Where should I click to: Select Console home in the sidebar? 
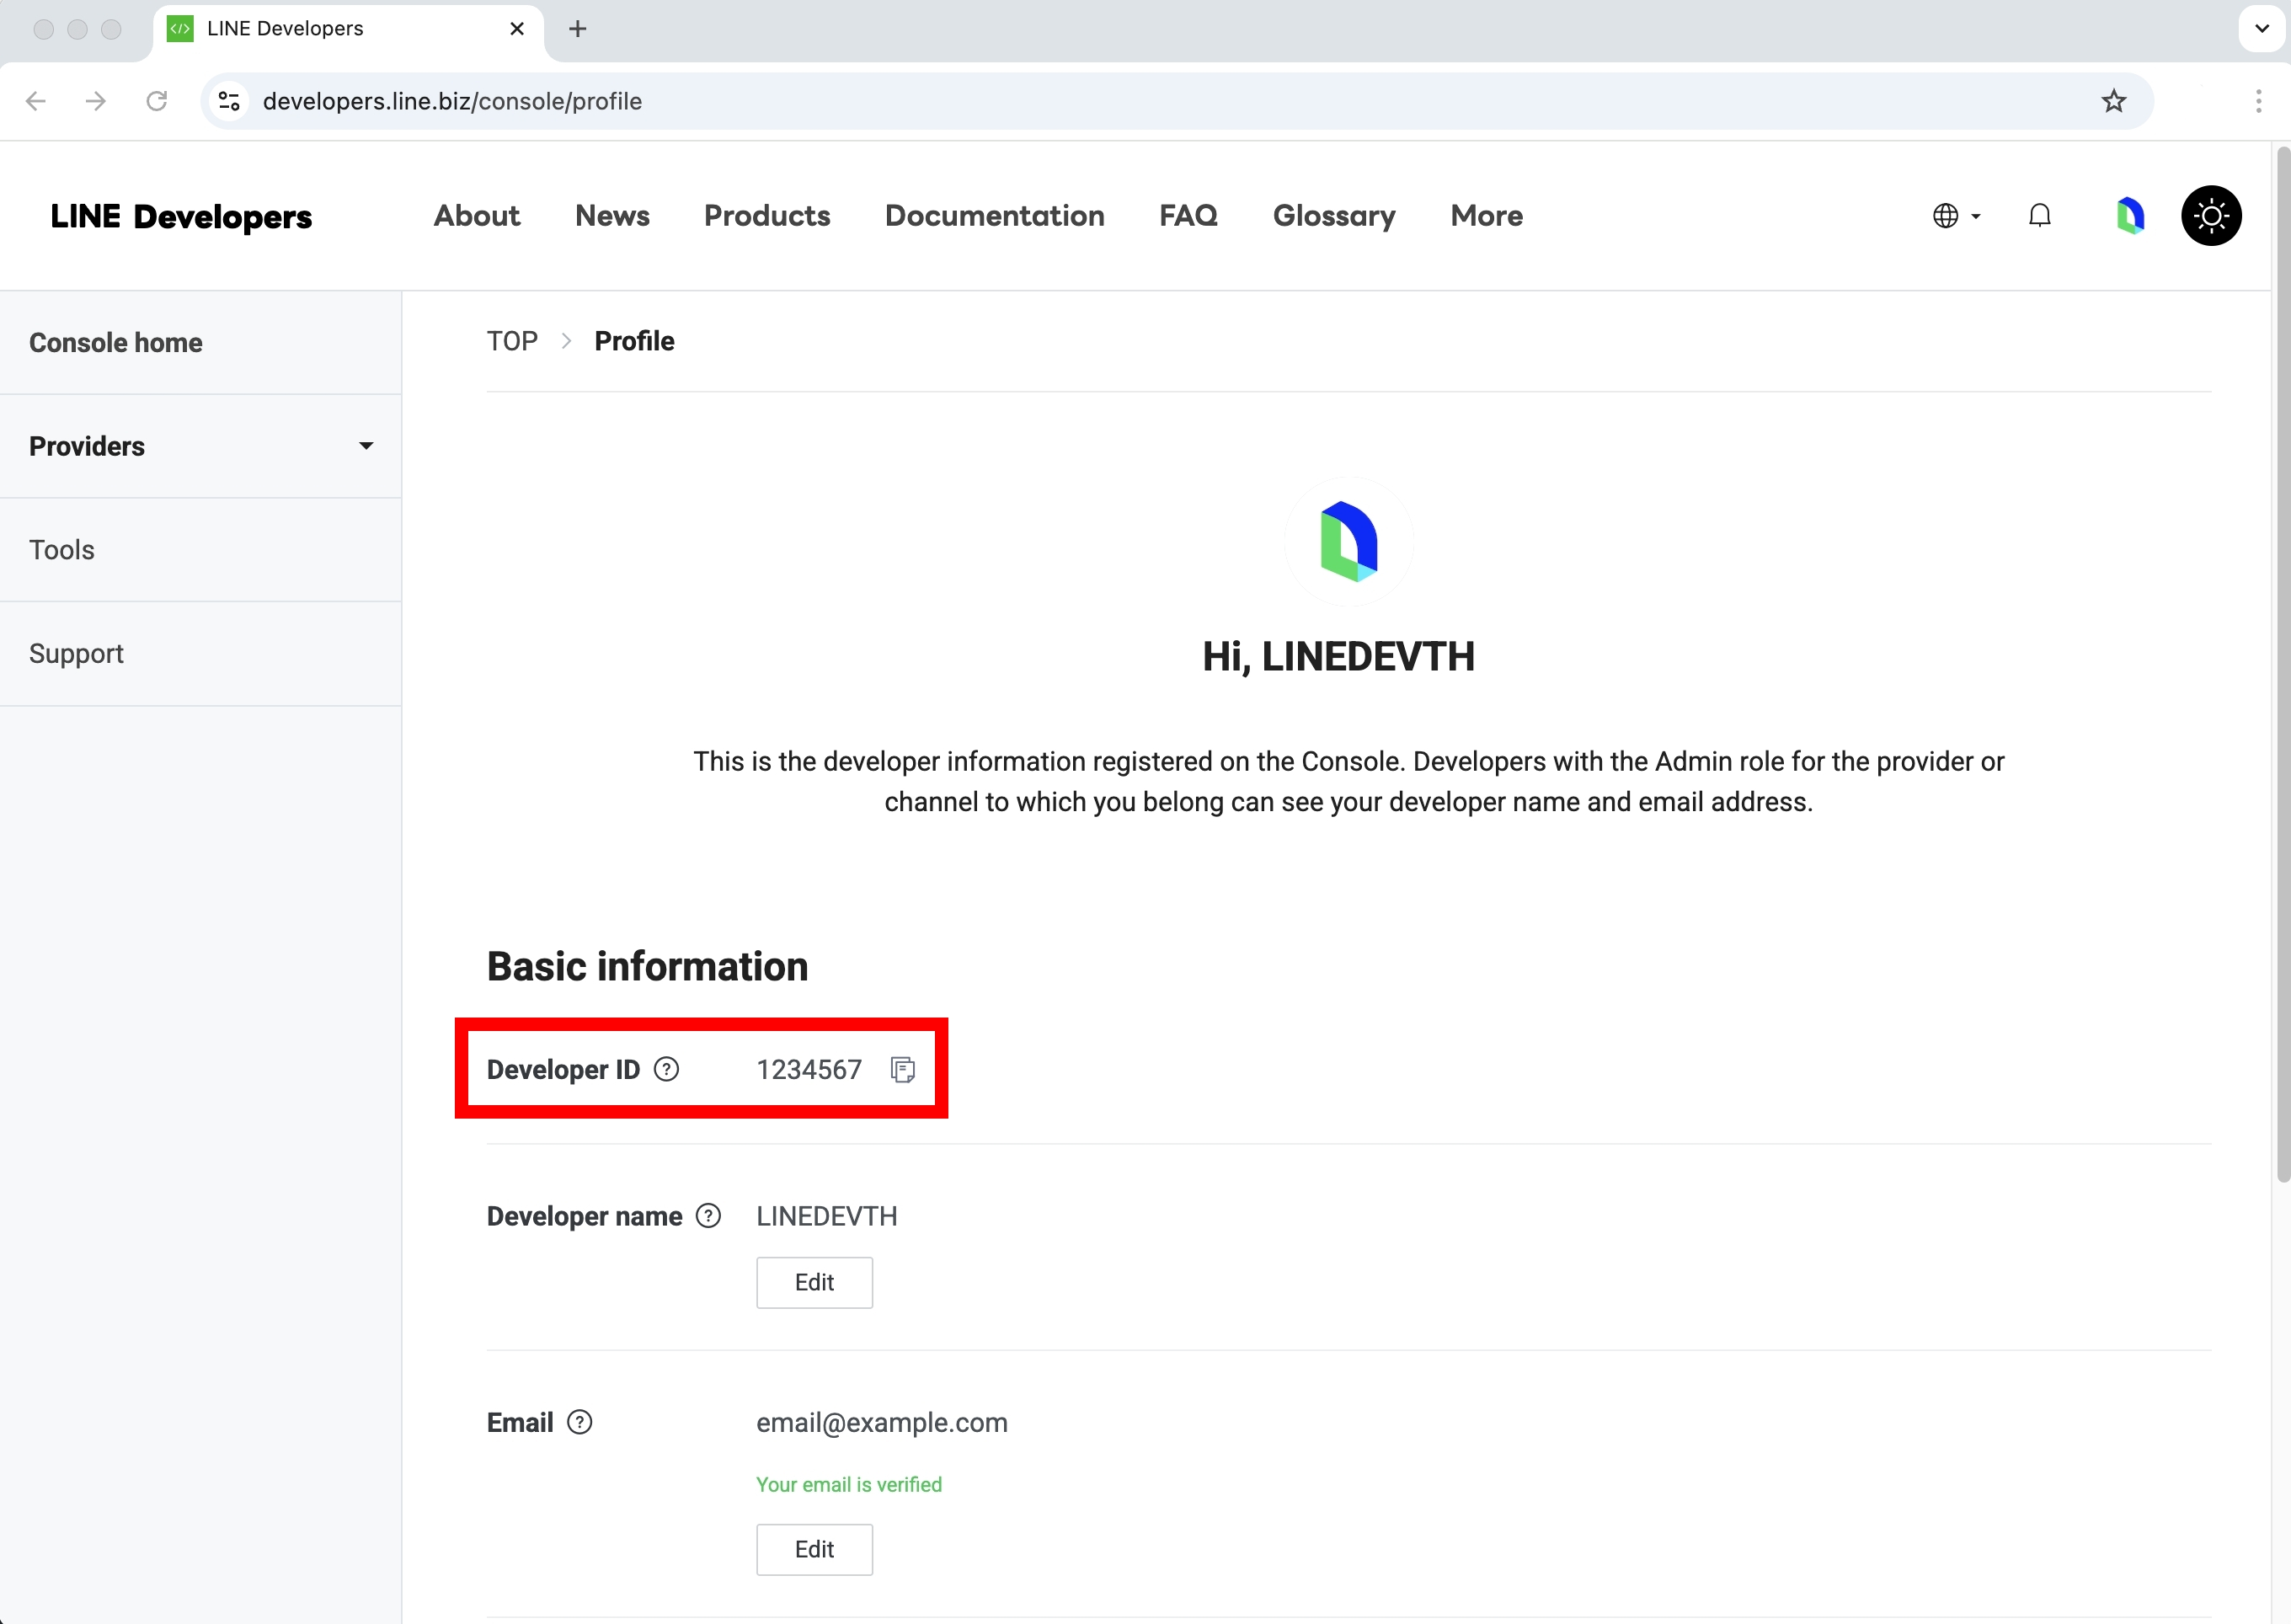pos(115,342)
